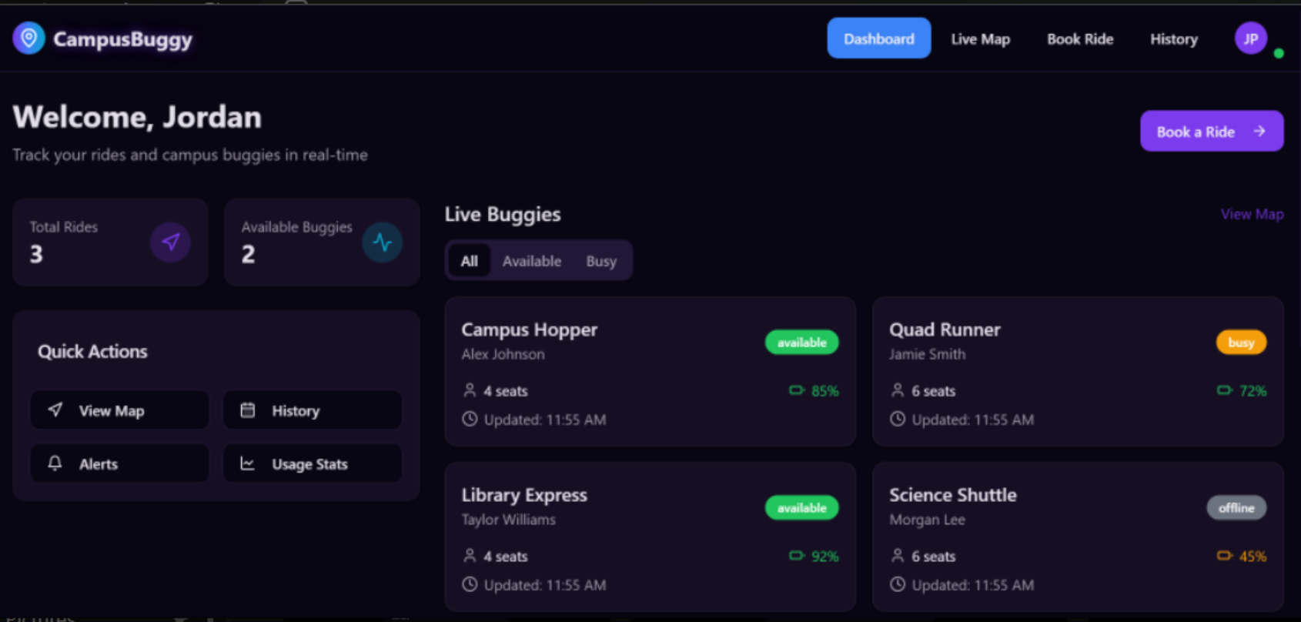Image resolution: width=1301 pixels, height=622 pixels.
Task: Click the clock icon on Library Express card
Action: pyautogui.click(x=470, y=584)
